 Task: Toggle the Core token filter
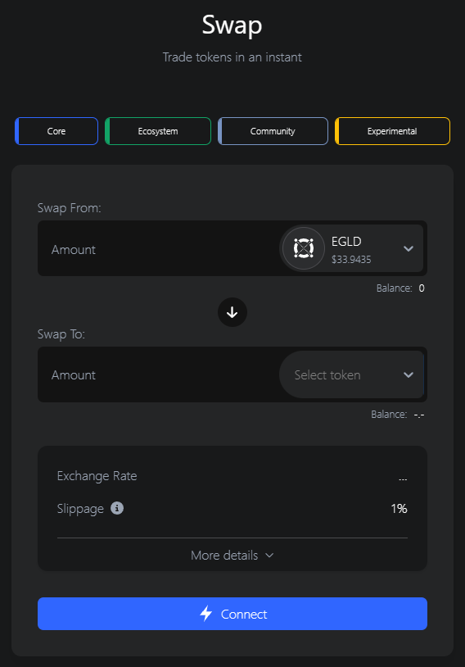click(x=56, y=131)
